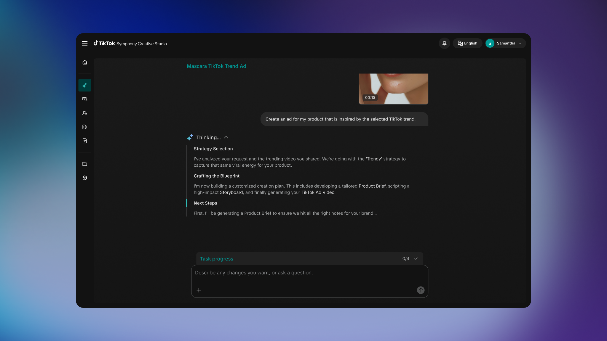Select the text document icon
The width and height of the screenshot is (607, 341).
84,141
